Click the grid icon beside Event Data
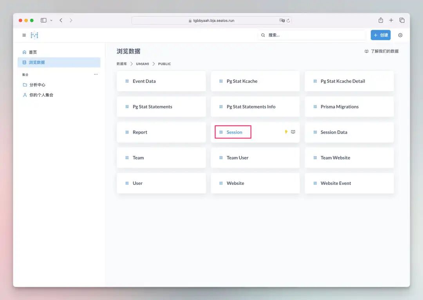Screen dimensions: 423x300 (127, 81)
